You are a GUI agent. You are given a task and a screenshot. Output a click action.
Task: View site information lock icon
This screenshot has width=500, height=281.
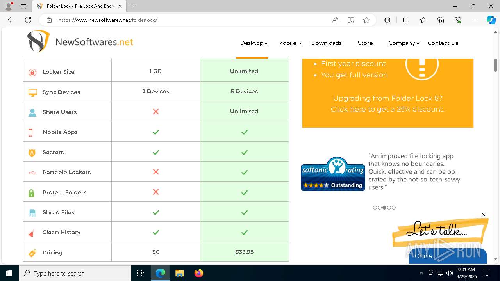[x=49, y=20]
